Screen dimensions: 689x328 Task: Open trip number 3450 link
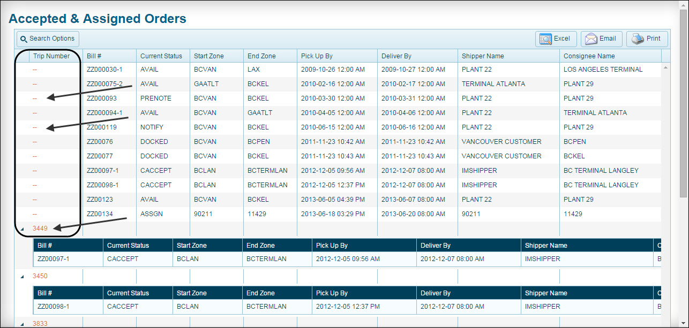point(40,276)
